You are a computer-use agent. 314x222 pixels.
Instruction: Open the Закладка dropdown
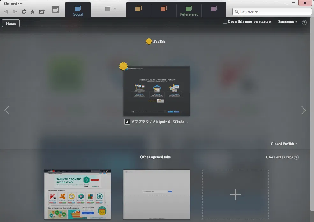click(288, 22)
